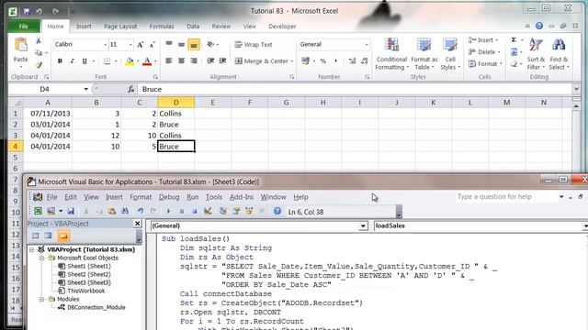Open the Run menu in VBA editor
The height and width of the screenshot is (330, 588).
[x=193, y=197]
